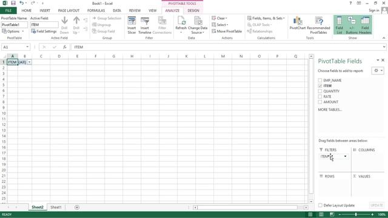The image size is (388, 218).
Task: Open the FILE tab
Action: pyautogui.click(x=8, y=11)
